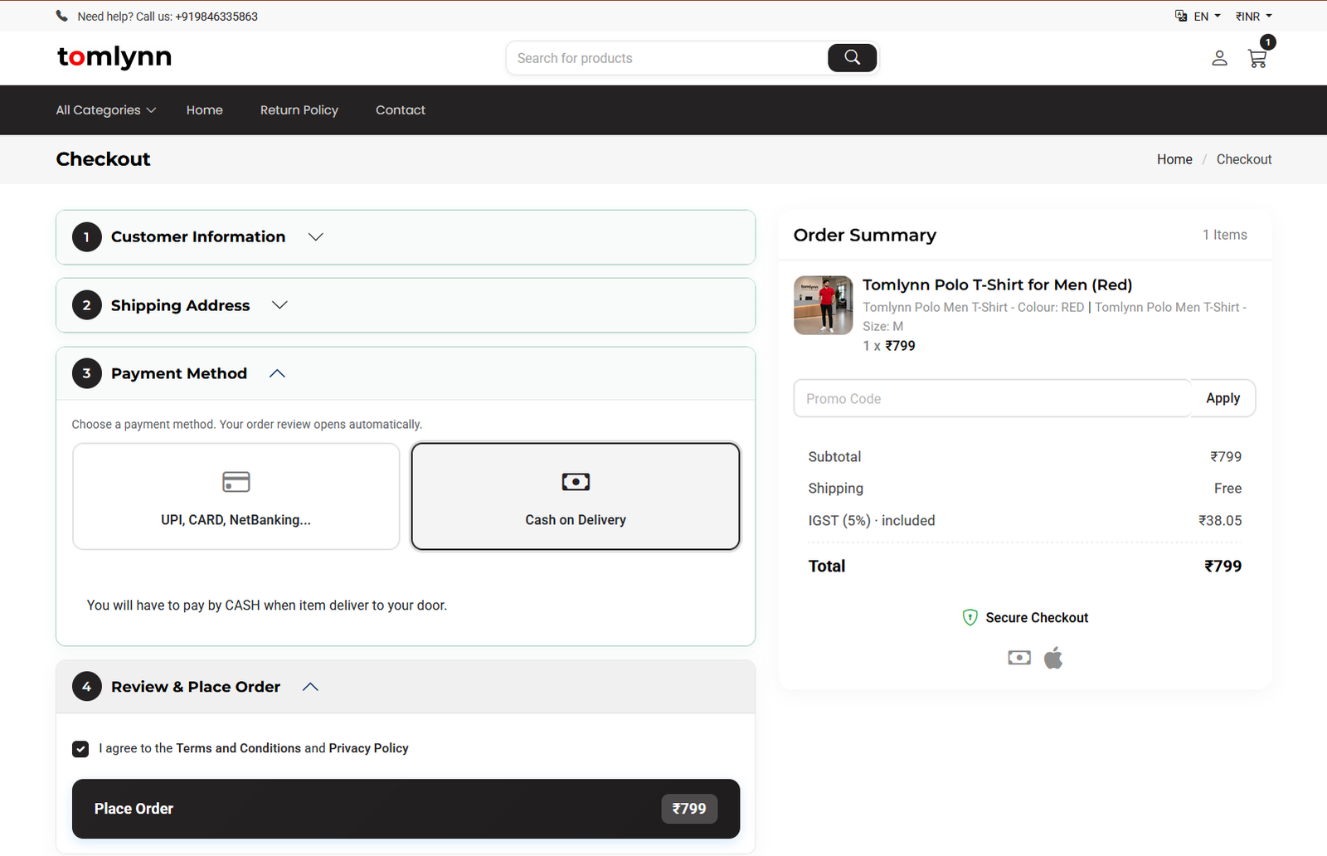Click Home in the breadcrumb

(1174, 159)
